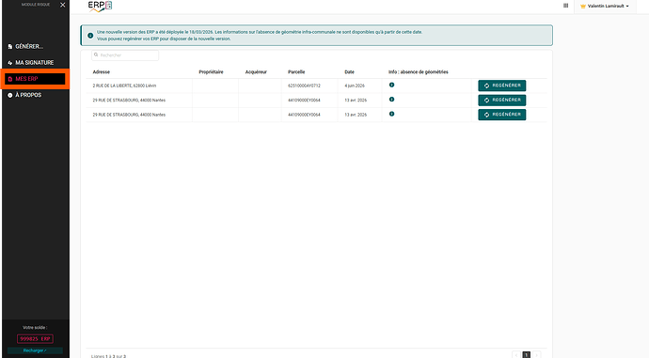This screenshot has width=649, height=358.
Task: Click the 999825 ERP balance badge
Action: point(35,338)
